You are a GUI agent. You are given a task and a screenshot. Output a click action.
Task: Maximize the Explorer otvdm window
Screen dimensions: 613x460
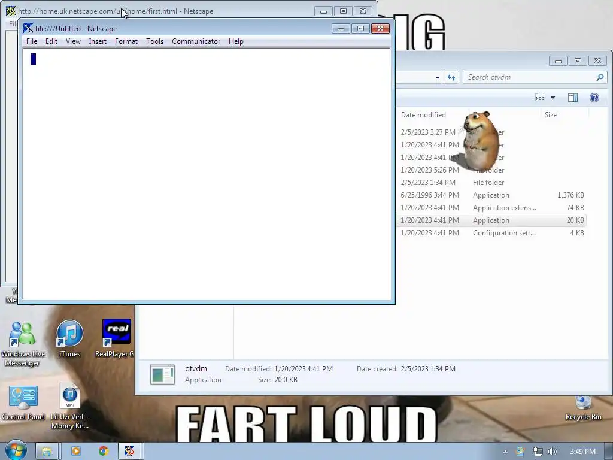click(578, 60)
